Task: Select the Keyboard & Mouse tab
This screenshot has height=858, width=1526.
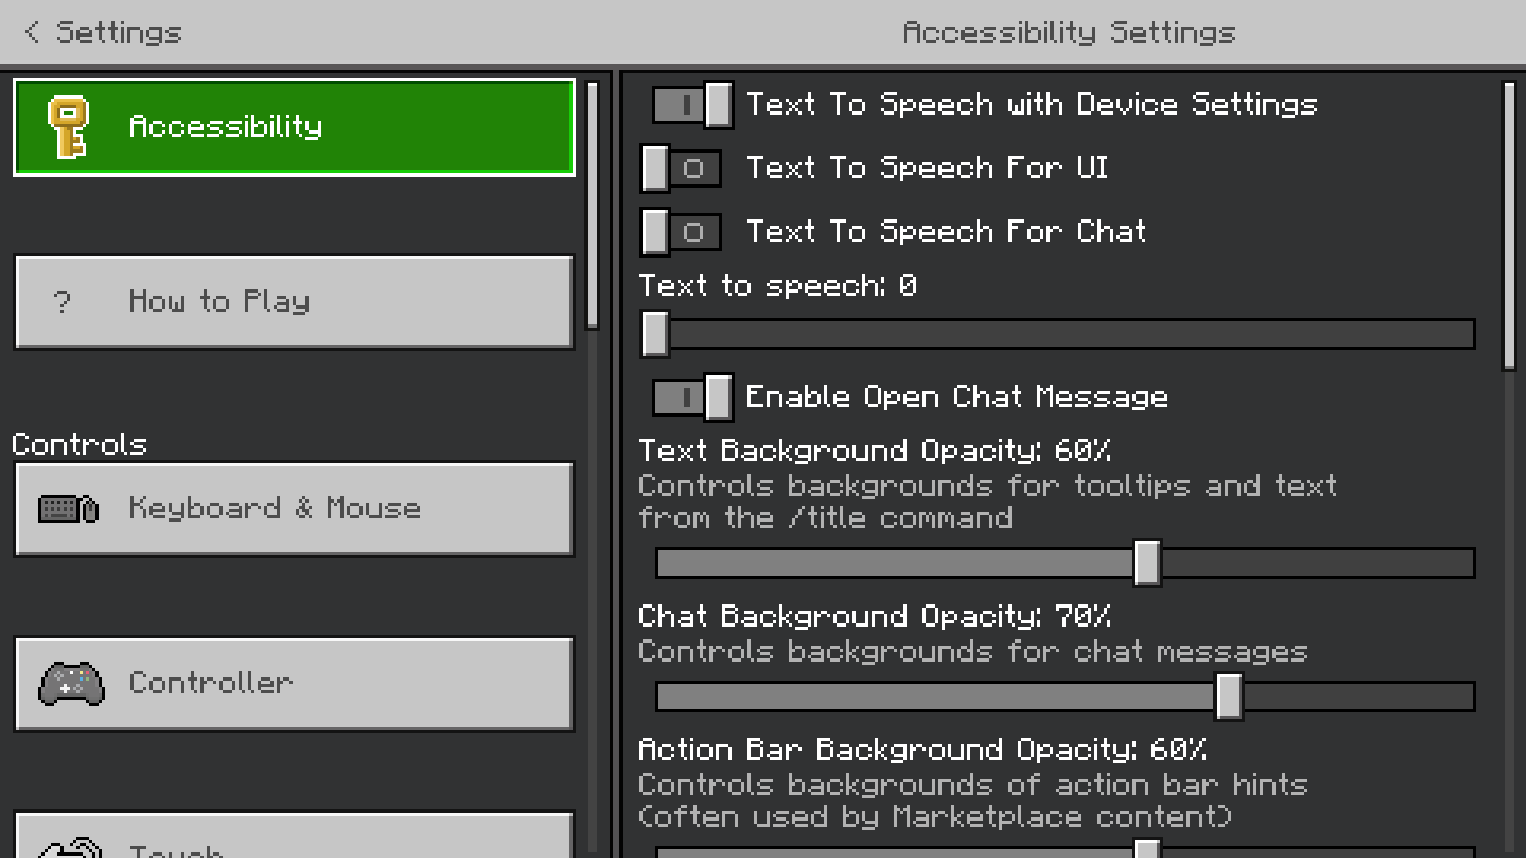Action: (294, 509)
